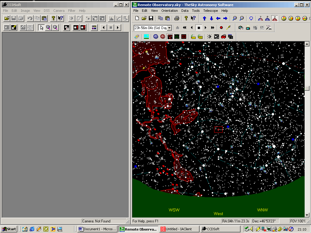
Task: Switch to CCDSoft taskbar button
Action: tap(220, 229)
